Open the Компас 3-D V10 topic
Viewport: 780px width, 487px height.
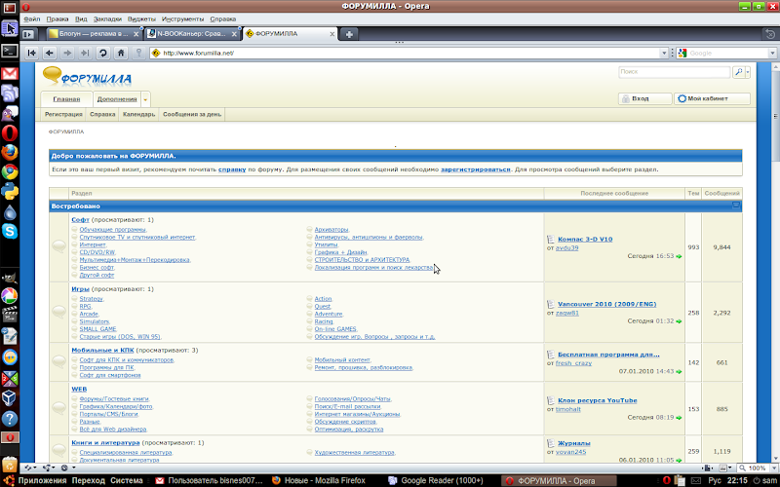point(585,239)
